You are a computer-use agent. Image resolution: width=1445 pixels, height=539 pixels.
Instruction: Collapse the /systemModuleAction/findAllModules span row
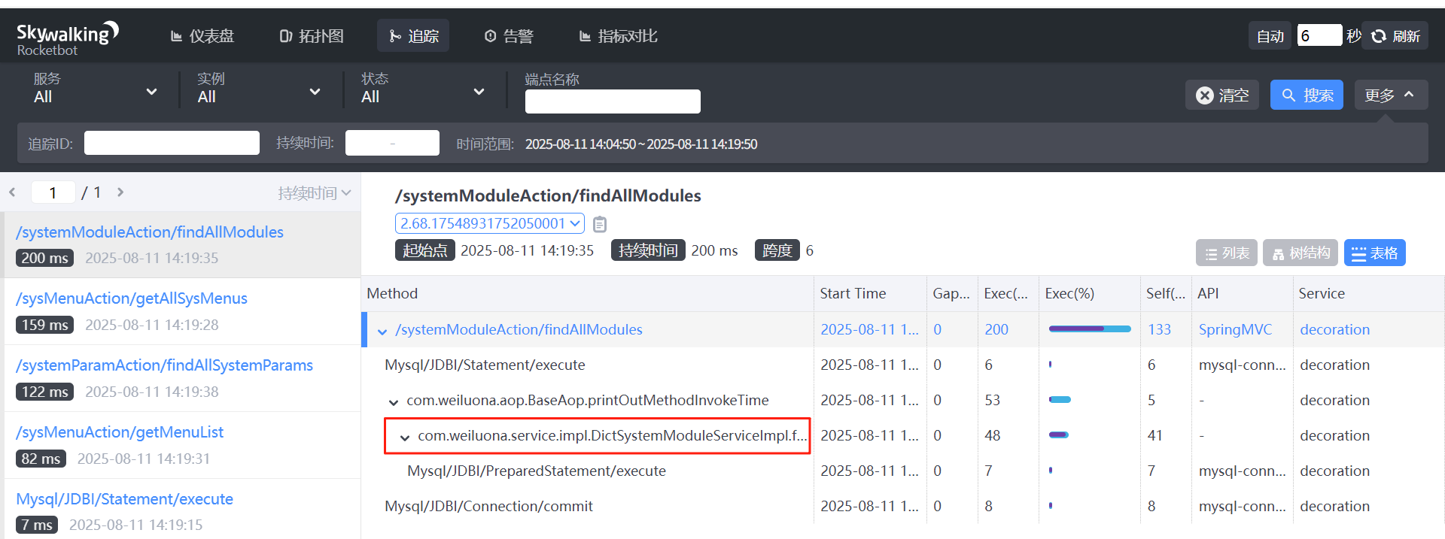pos(382,331)
